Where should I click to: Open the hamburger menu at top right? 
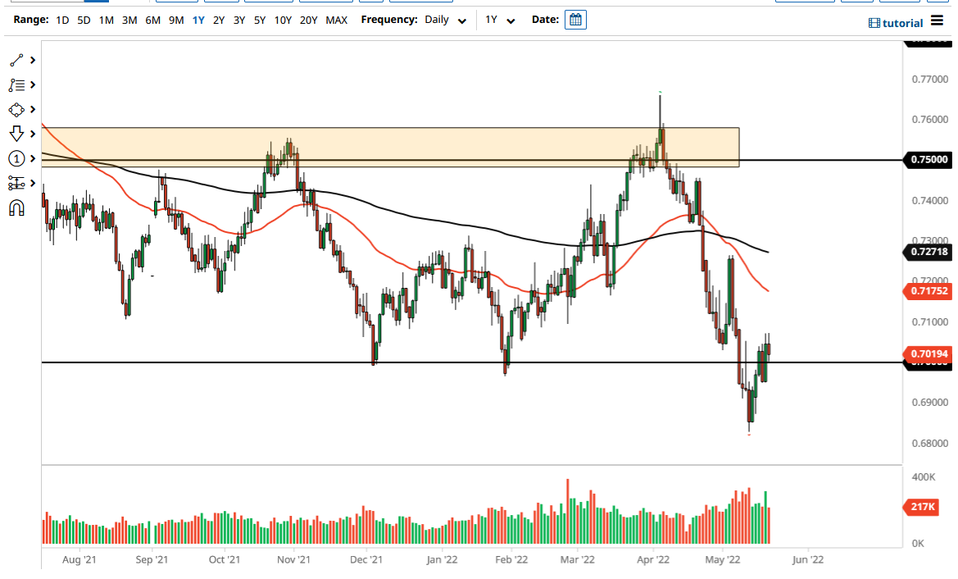point(937,22)
